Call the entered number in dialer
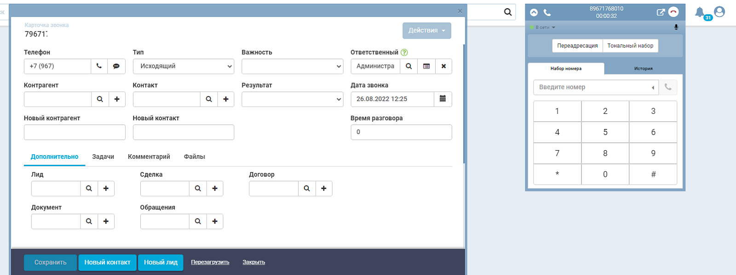Viewport: 736px width, 275px height. click(x=668, y=87)
